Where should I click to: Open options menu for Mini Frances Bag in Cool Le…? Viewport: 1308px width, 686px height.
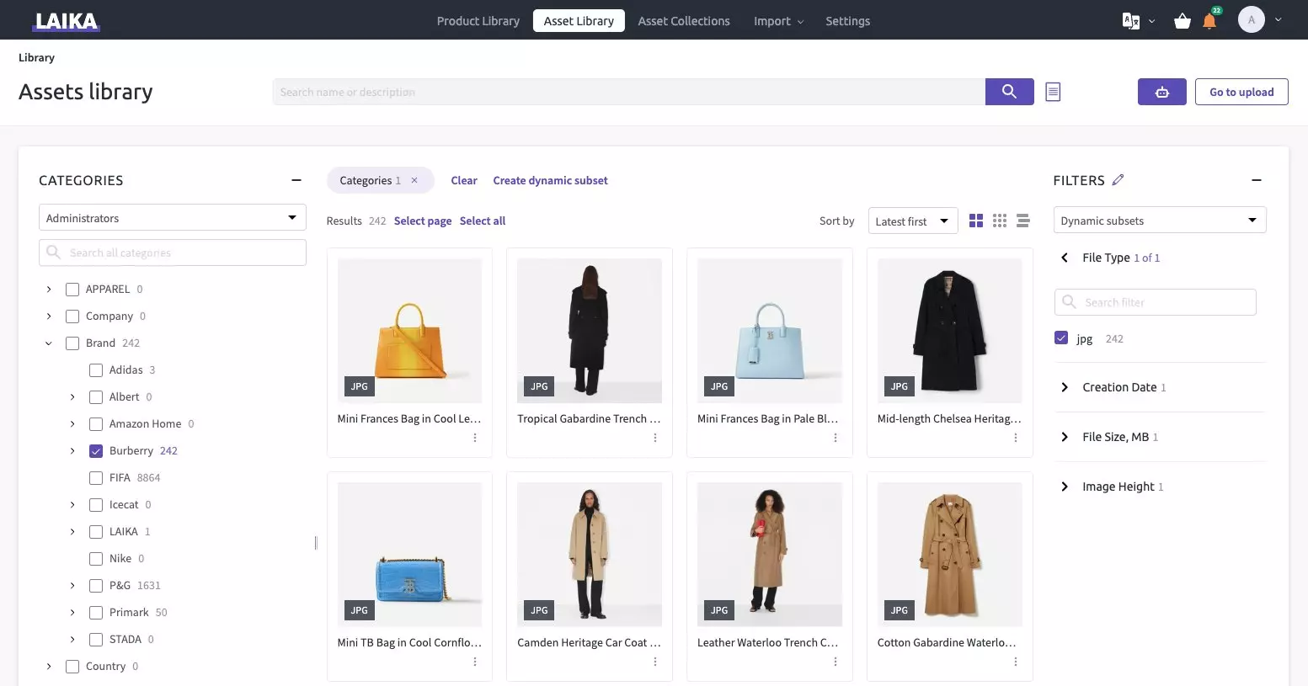coord(475,438)
